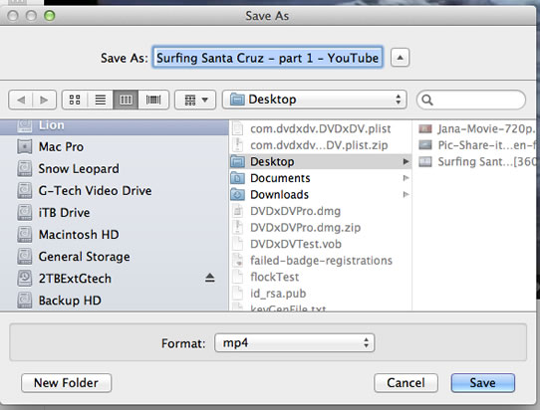Viewport: 540px width, 410px height.
Task: Switch to icon view mode
Action: pyautogui.click(x=75, y=100)
